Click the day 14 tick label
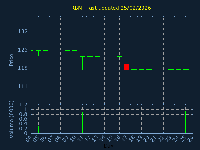Viewport: 200px width, 150px height. tap(102, 138)
